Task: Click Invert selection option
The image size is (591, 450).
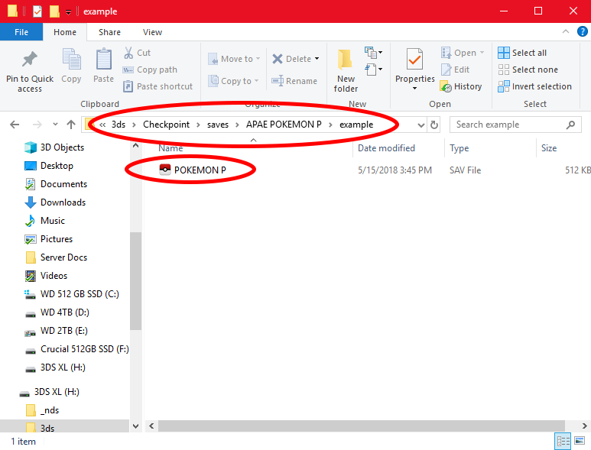Action: click(x=534, y=86)
